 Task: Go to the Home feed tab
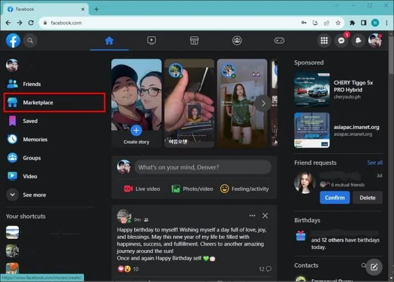pos(109,40)
